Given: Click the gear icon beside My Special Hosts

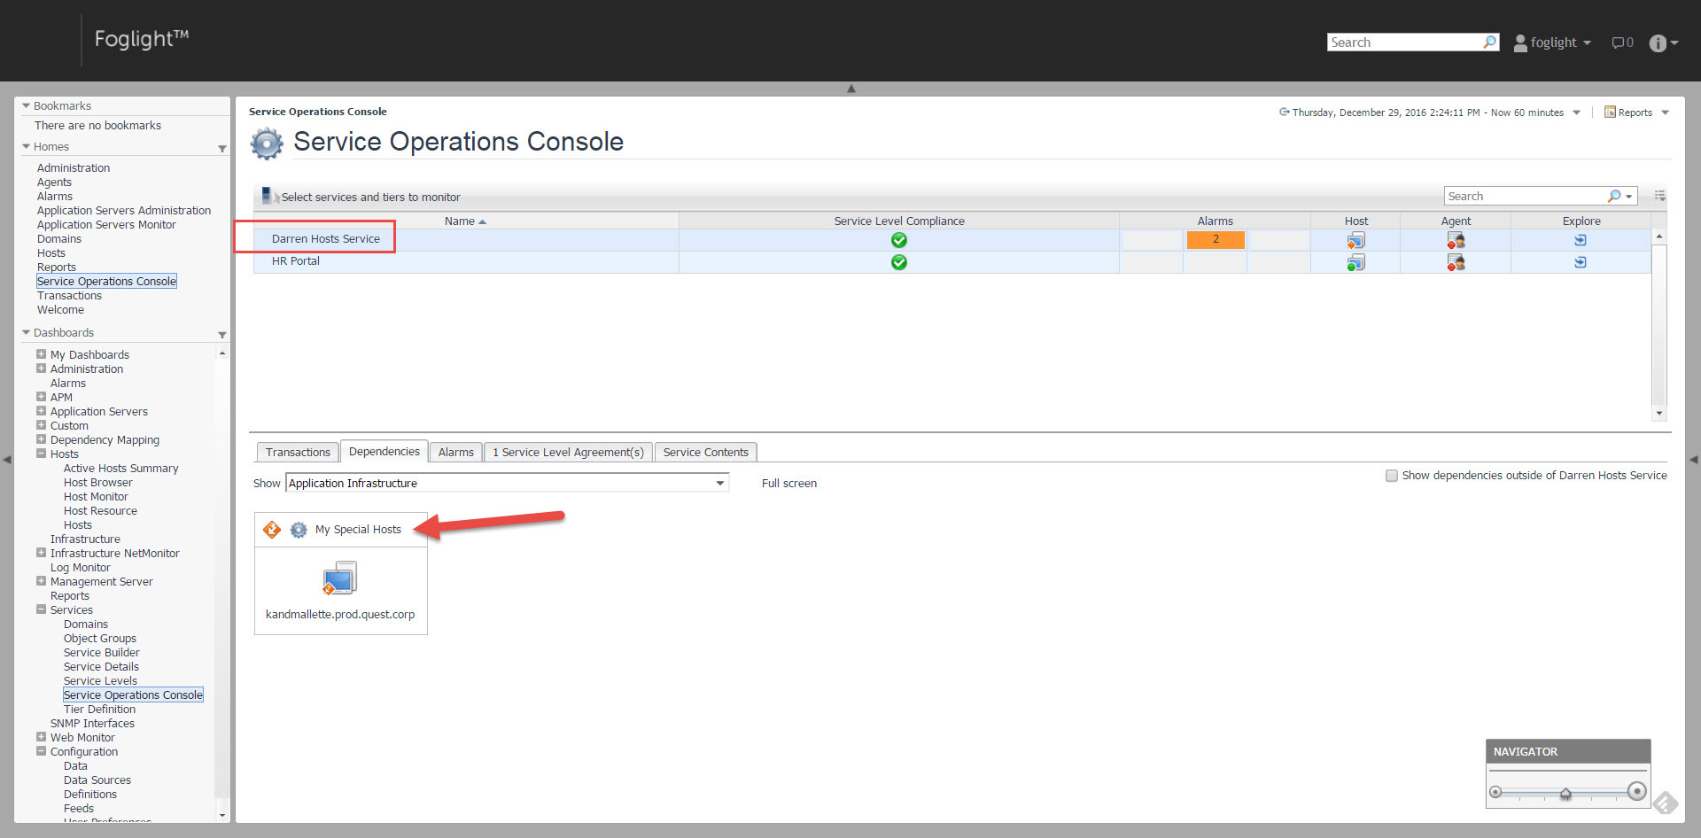Looking at the screenshot, I should point(299,530).
